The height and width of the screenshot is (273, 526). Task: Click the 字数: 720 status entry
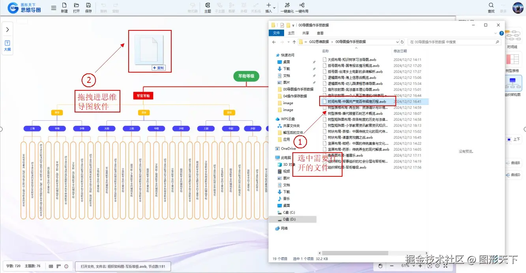point(13,266)
